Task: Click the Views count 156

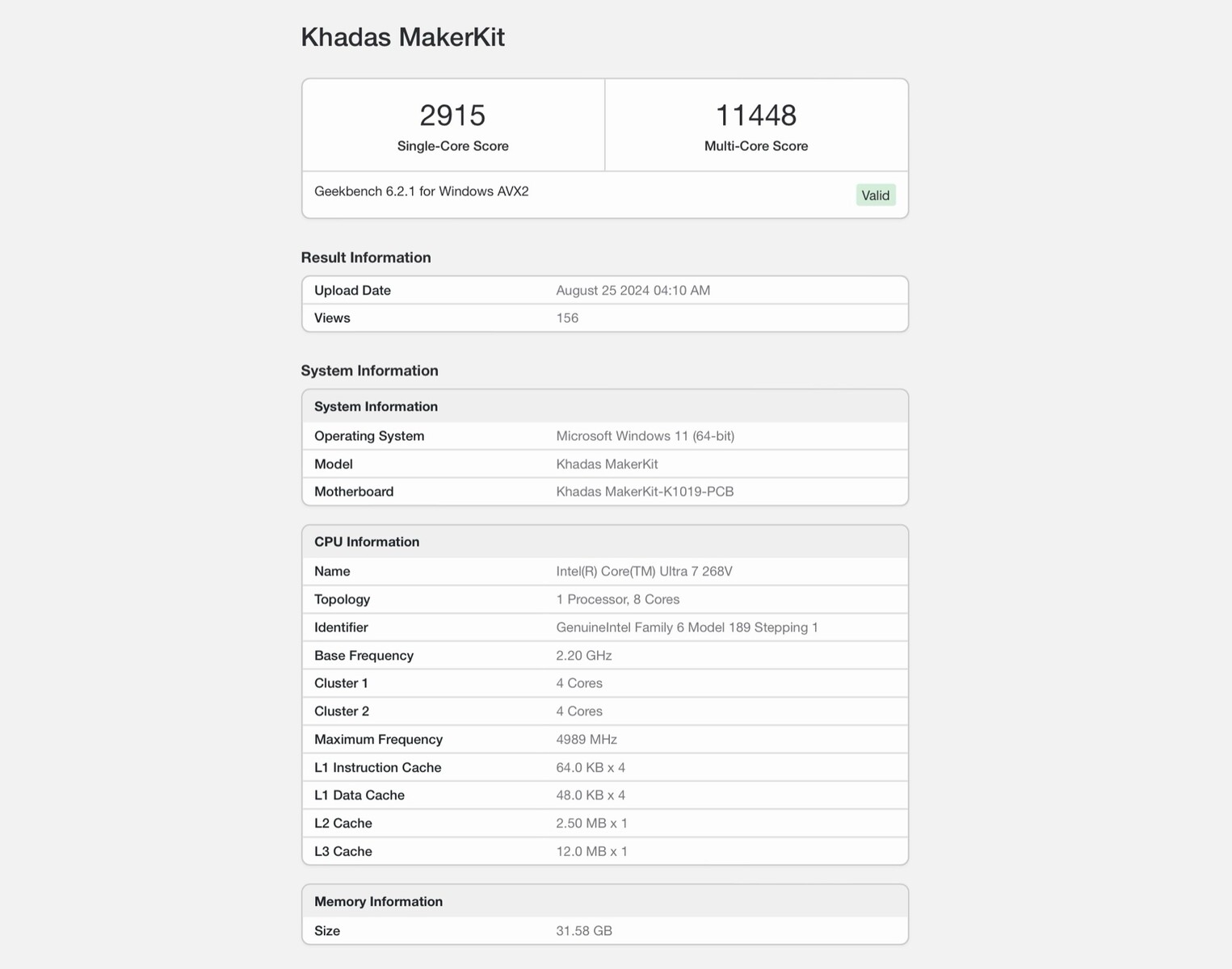Action: (567, 318)
